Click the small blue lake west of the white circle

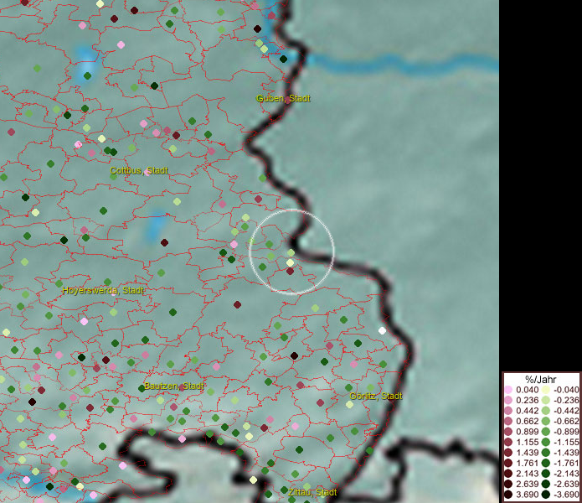tap(155, 228)
